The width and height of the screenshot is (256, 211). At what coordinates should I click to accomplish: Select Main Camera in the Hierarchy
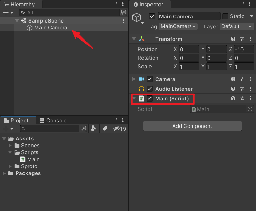click(x=51, y=28)
